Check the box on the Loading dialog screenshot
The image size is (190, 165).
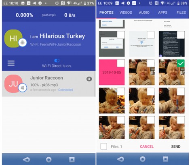click(121, 35)
